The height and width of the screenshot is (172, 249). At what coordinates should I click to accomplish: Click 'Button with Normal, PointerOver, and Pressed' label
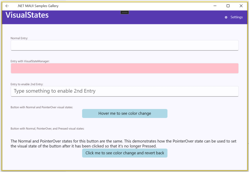(47, 128)
